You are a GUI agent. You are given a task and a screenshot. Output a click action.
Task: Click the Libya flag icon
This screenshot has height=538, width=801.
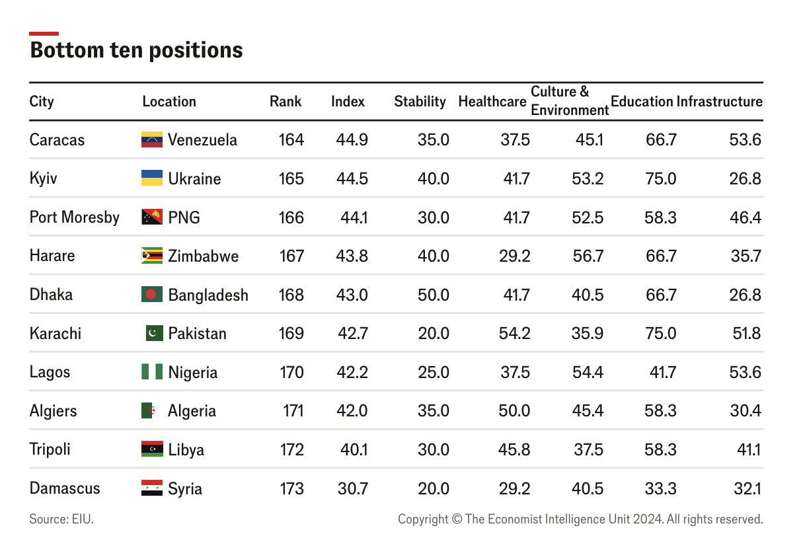(x=152, y=449)
